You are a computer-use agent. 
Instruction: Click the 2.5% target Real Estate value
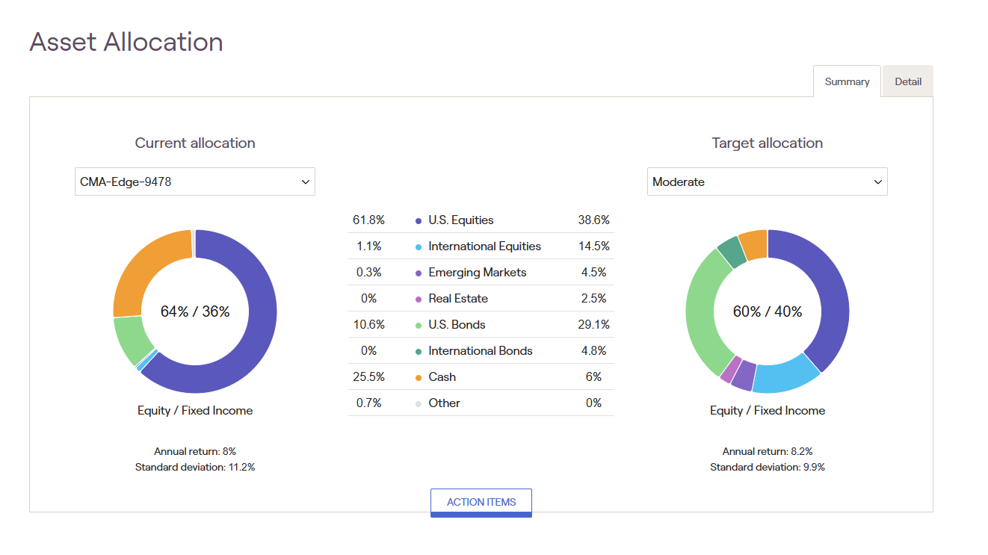tap(594, 299)
